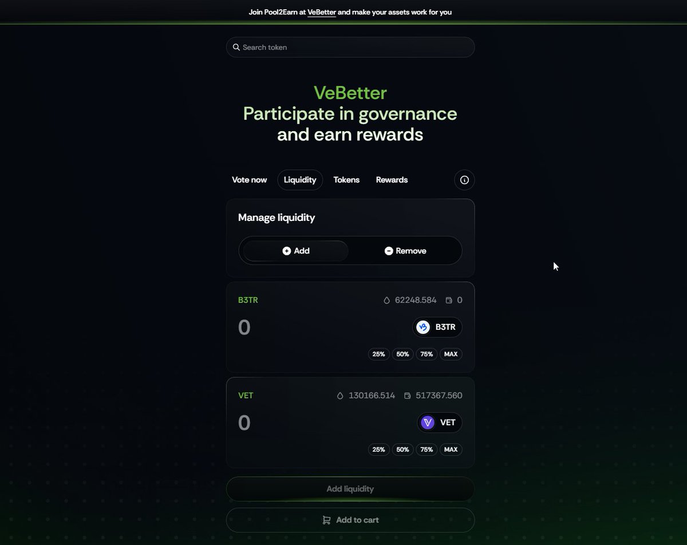The image size is (687, 545).
Task: Click the cart icon in Add to cart
Action: 326,520
